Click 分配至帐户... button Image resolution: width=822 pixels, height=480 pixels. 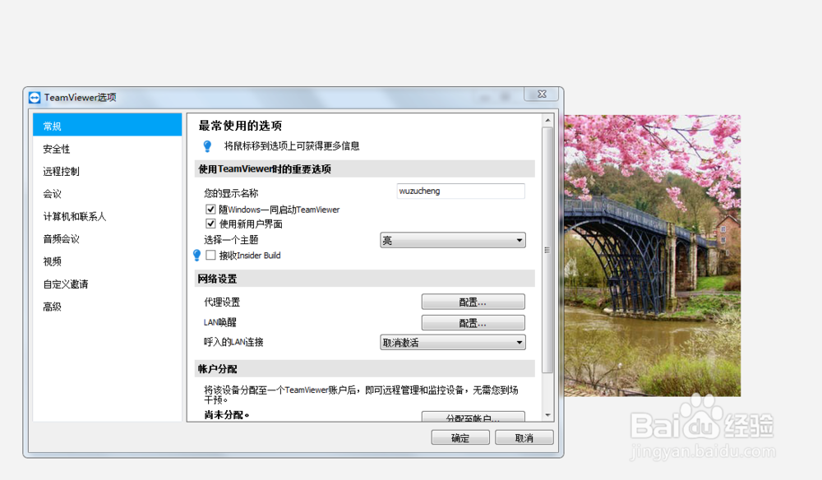473,417
